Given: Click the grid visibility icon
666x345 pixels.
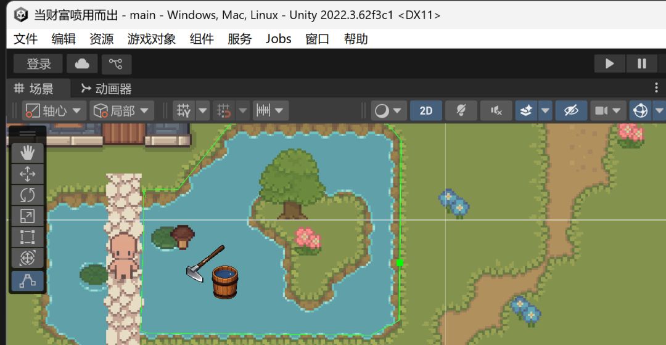Looking at the screenshot, I should 184,111.
